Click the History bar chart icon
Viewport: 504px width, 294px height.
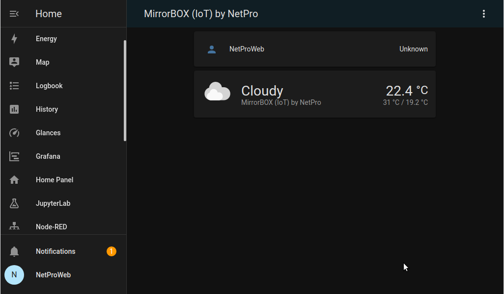pos(14,109)
